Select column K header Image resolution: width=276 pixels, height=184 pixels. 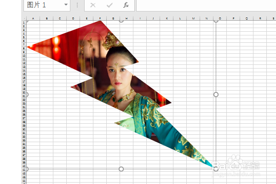(167, 18)
